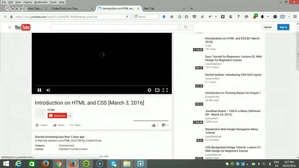Click the Upload button
Viewport: 299px width, 168px height.
tap(268, 27)
